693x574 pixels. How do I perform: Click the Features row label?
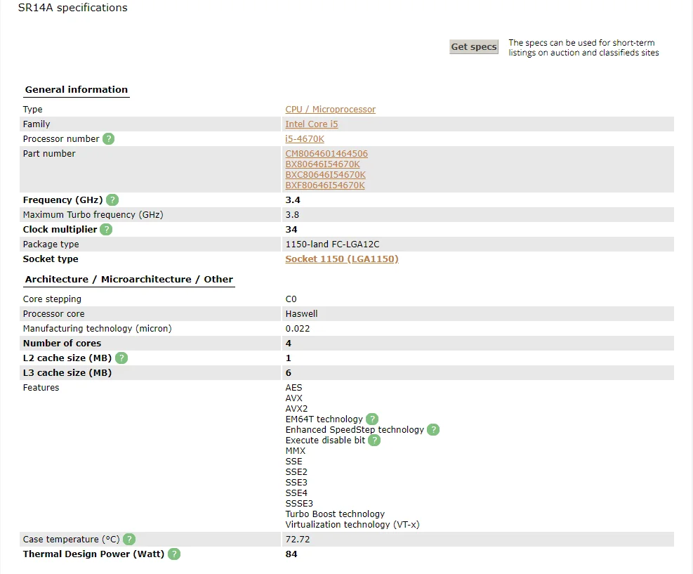point(41,388)
